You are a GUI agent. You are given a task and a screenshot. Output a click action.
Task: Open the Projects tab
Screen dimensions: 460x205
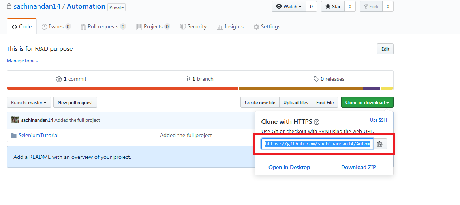(x=153, y=27)
